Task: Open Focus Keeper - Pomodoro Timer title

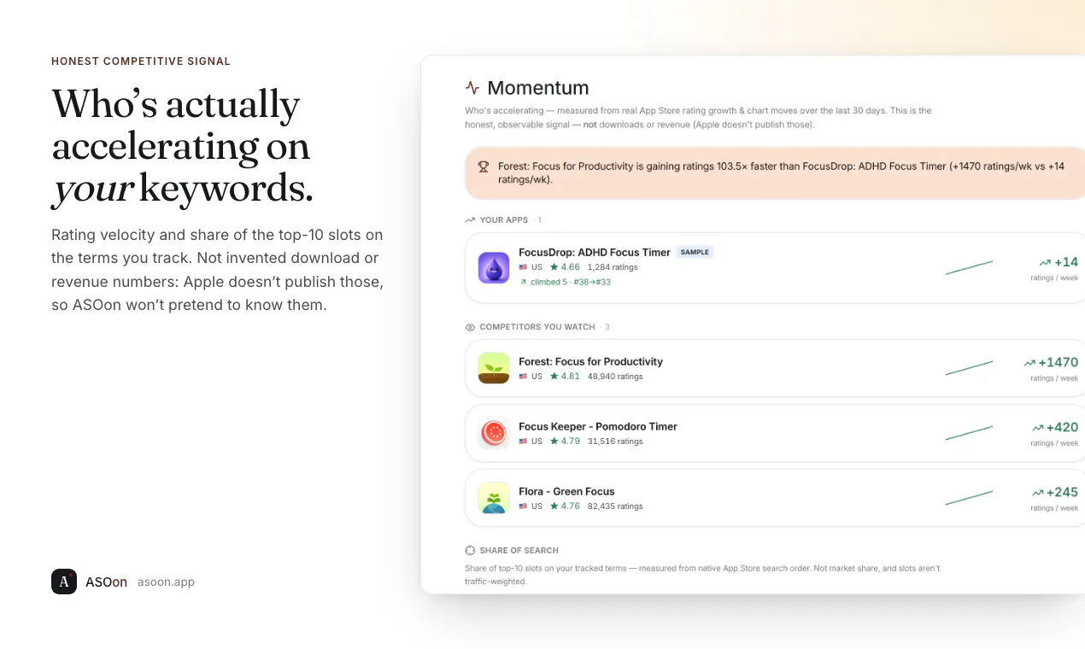Action: point(598,427)
